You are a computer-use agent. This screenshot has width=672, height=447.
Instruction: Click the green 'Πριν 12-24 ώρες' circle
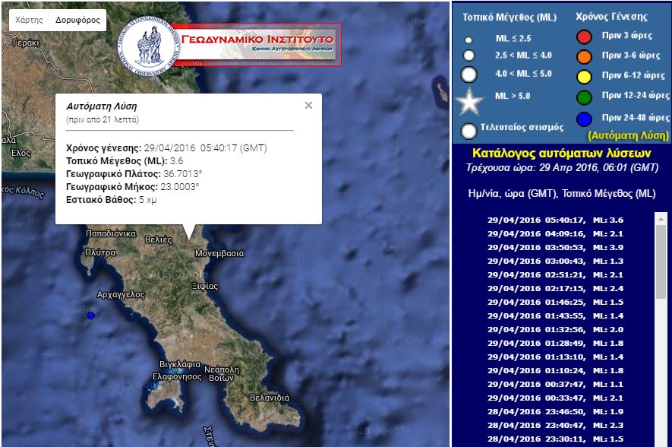585,97
